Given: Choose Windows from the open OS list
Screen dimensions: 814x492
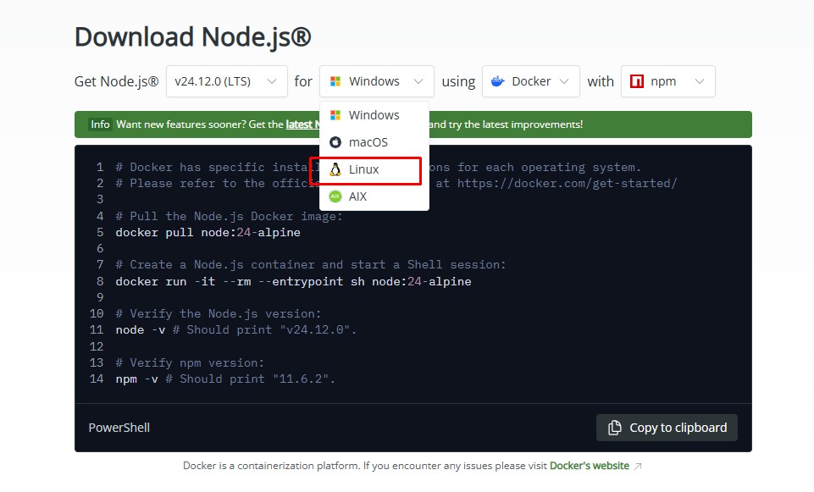Looking at the screenshot, I should [x=374, y=115].
